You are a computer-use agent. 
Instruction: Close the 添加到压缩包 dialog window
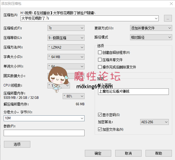(171, 3)
